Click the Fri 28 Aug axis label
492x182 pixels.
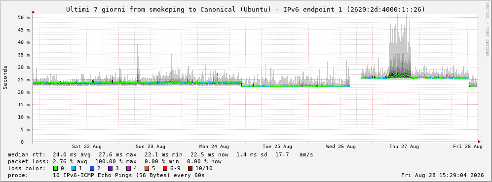pyautogui.click(x=467, y=147)
